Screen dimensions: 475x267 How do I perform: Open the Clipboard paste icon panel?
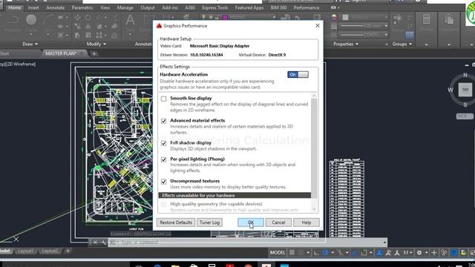coord(449,20)
